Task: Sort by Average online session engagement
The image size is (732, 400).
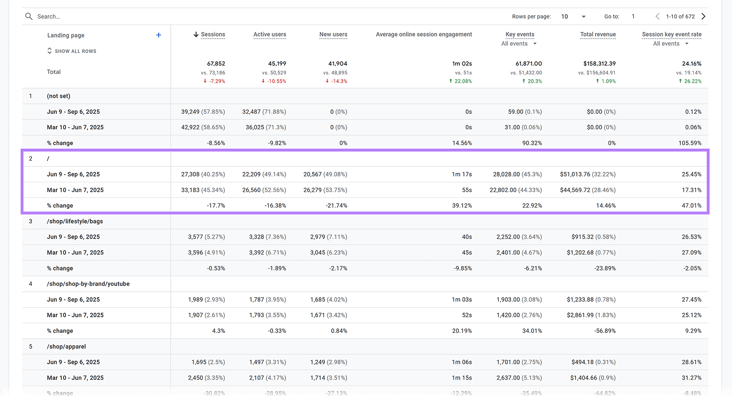Action: [x=424, y=35]
